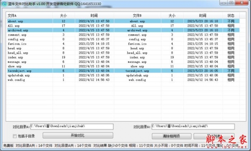
Task: Select show.asp in the 文件A column
Action: [14, 66]
